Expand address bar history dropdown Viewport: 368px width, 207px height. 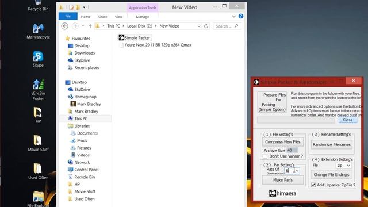199,26
